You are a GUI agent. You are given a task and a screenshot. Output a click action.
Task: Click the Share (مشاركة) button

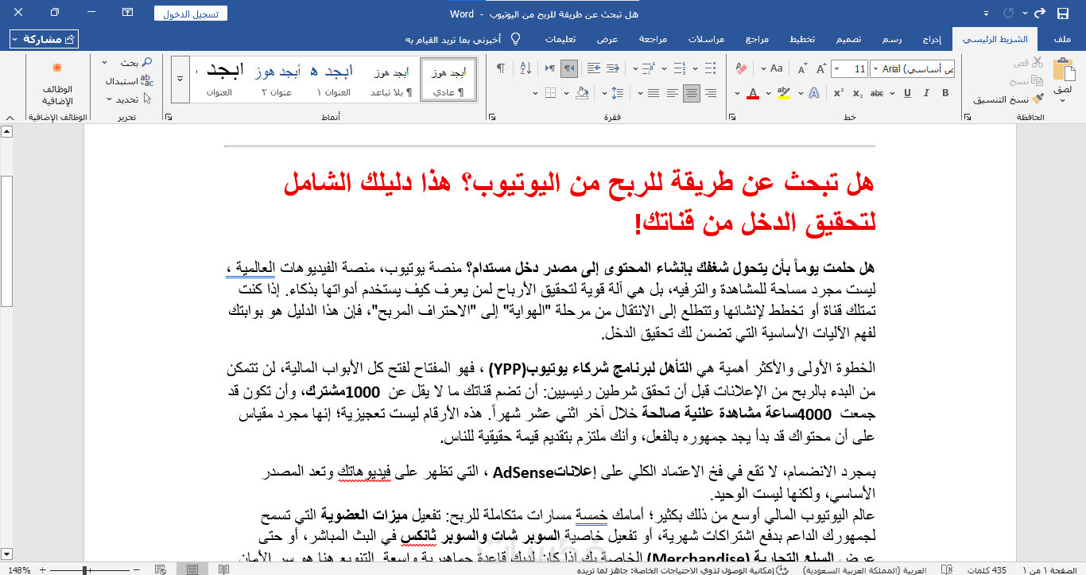click(44, 39)
